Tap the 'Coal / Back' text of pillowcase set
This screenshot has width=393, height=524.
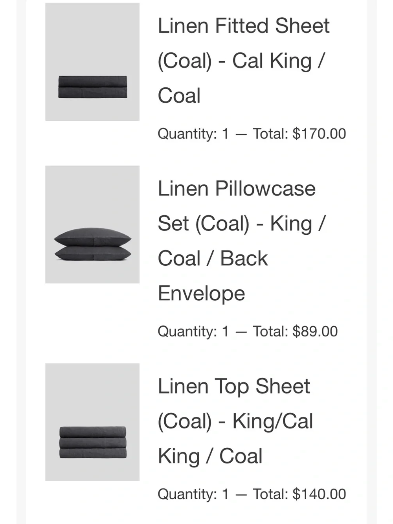(x=213, y=259)
